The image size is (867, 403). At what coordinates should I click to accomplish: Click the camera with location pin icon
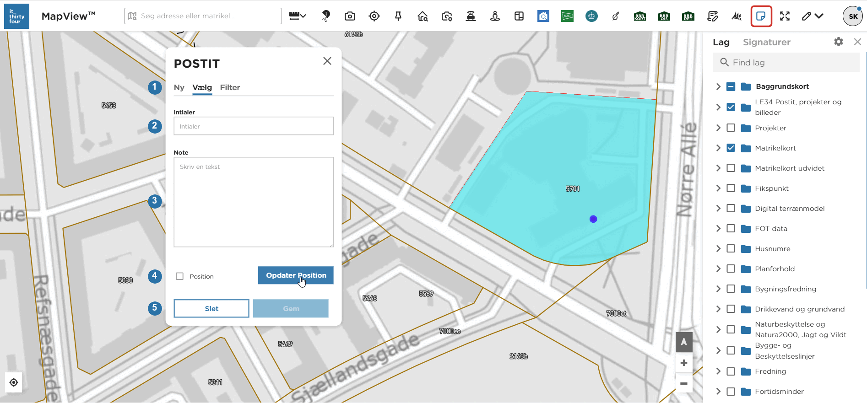(x=447, y=16)
